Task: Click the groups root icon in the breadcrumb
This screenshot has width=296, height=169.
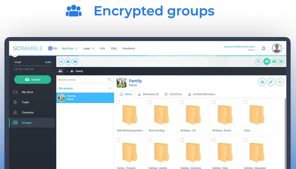Action: click(60, 71)
